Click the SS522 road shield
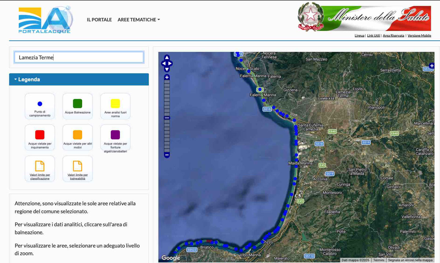Image resolution: width=440 pixels, height=263 pixels. [x=192, y=249]
